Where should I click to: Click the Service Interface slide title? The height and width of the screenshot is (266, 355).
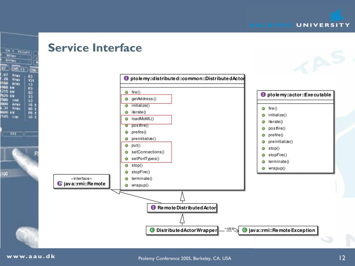[x=95, y=48]
